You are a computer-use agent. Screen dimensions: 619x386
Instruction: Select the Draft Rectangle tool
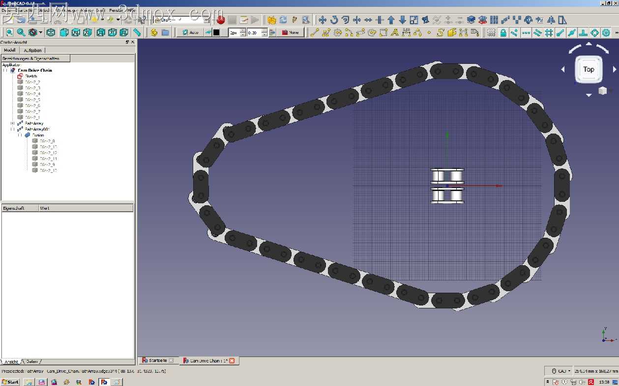tap(383, 32)
